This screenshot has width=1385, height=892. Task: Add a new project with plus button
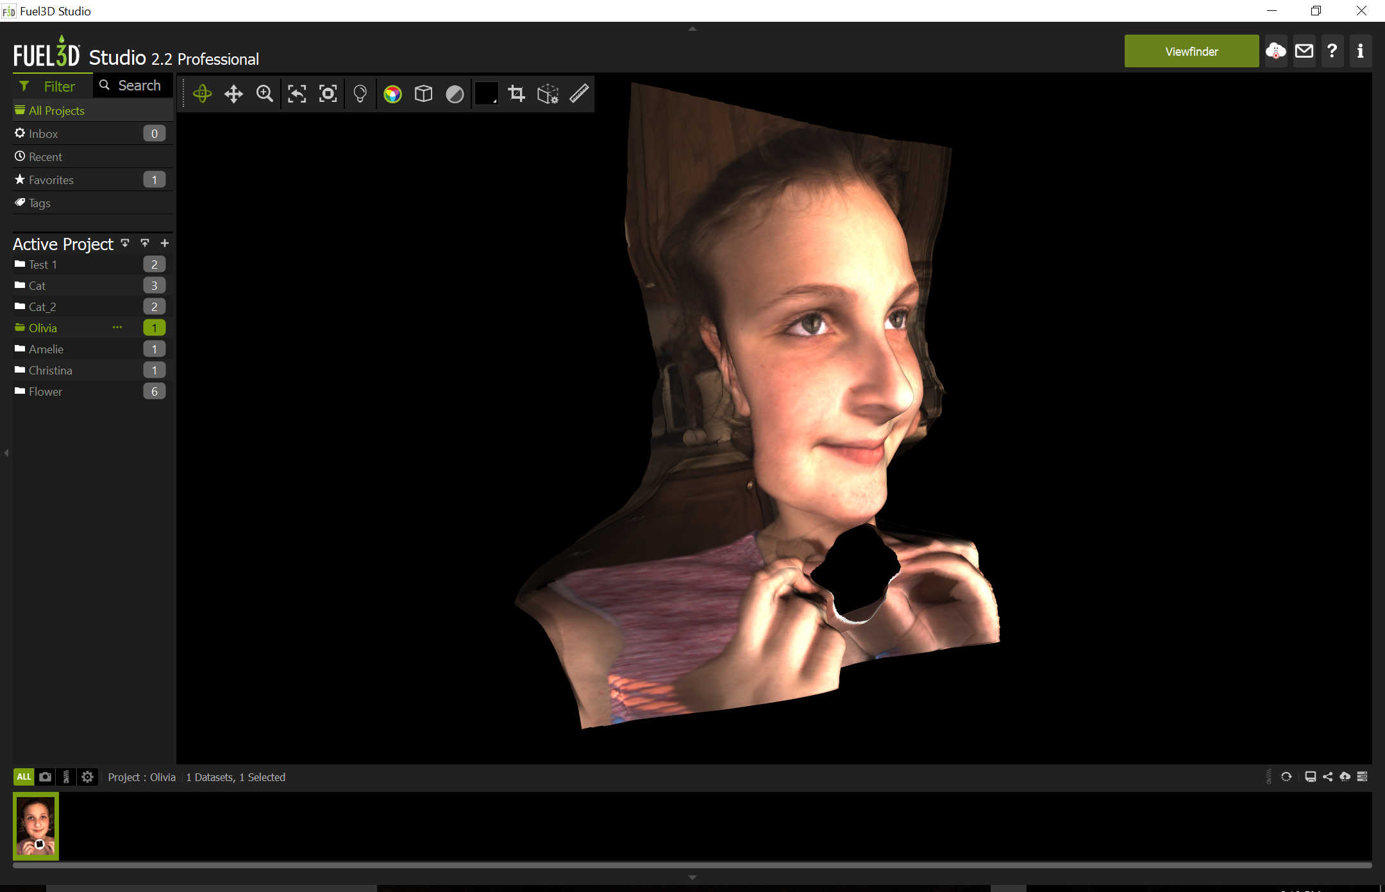pyautogui.click(x=165, y=243)
